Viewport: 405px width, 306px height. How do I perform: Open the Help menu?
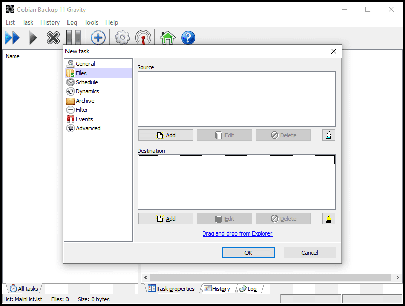pos(111,22)
